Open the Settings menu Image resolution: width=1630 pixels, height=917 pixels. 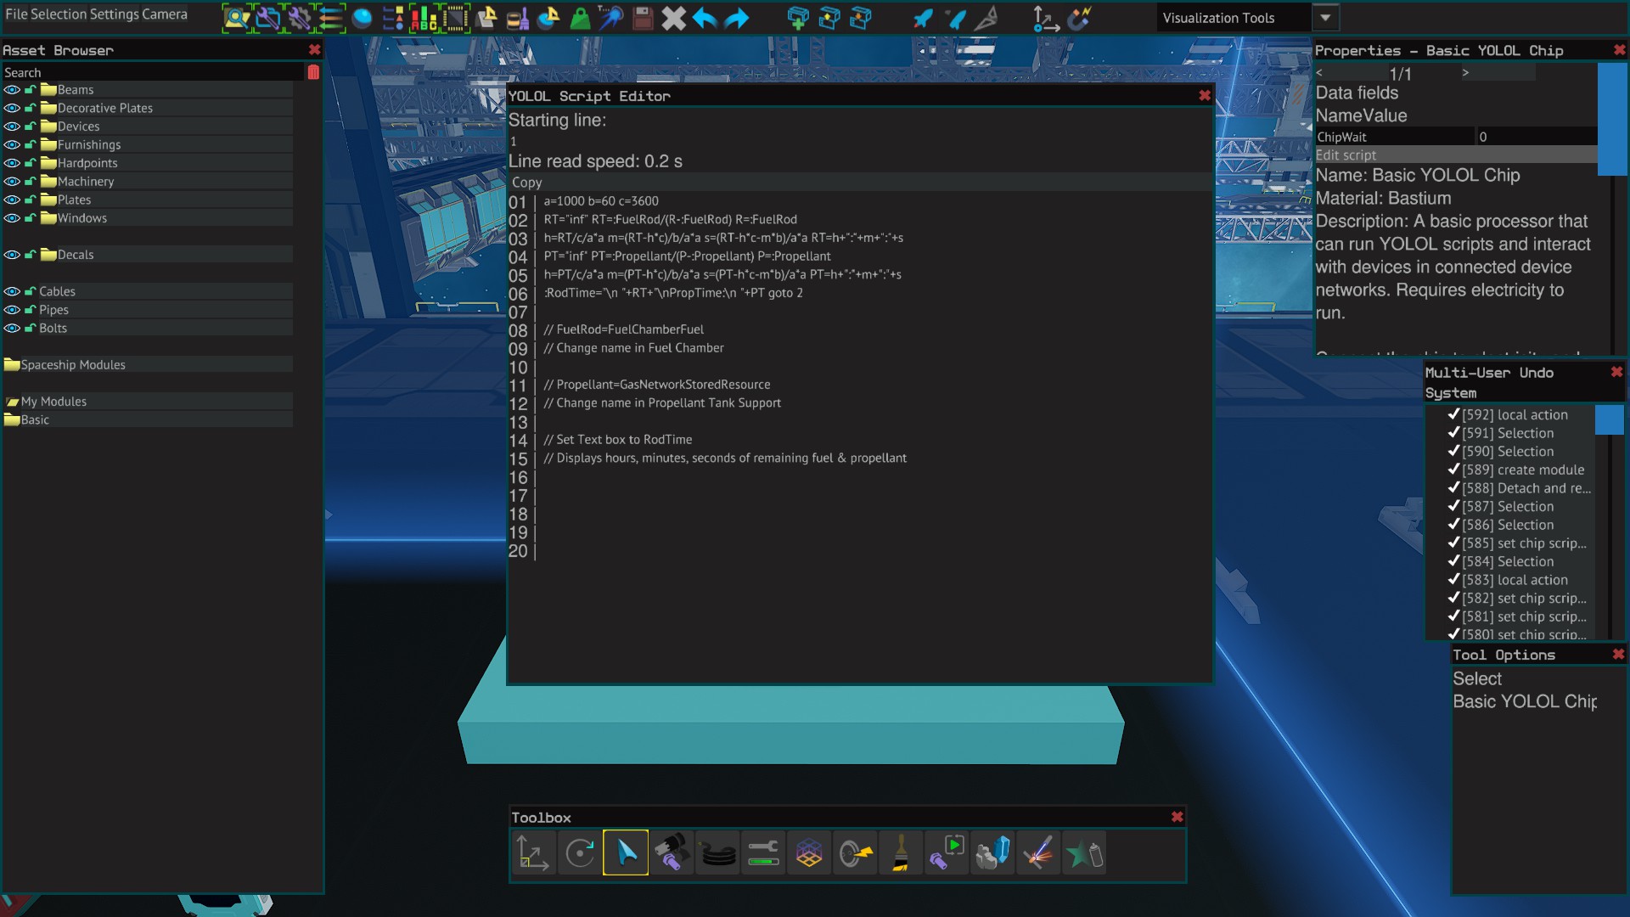(115, 14)
